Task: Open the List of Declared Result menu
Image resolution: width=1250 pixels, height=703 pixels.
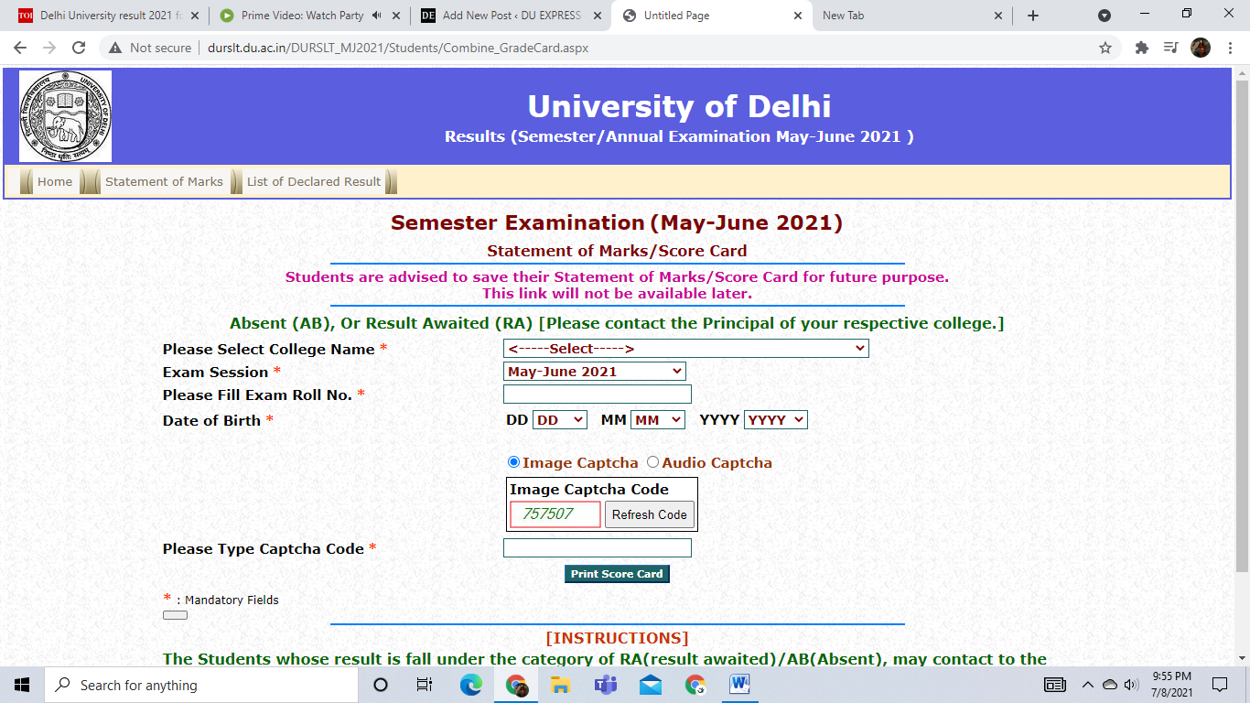Action: (313, 181)
